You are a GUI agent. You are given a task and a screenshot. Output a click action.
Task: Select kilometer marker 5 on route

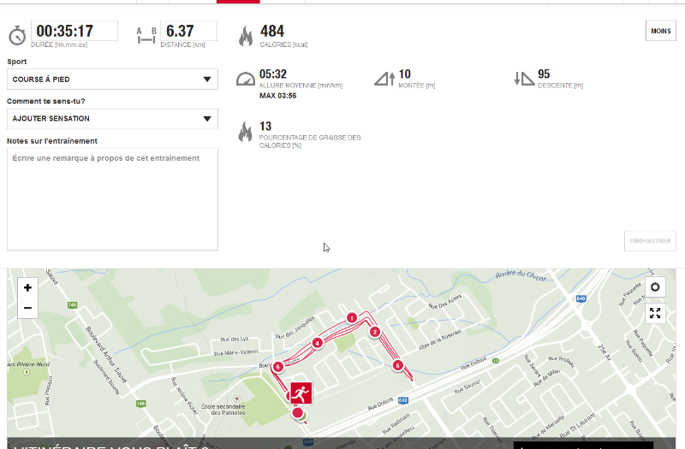(x=397, y=365)
